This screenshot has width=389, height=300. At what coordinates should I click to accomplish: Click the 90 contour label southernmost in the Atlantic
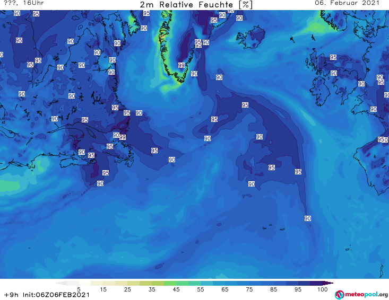(x=308, y=218)
